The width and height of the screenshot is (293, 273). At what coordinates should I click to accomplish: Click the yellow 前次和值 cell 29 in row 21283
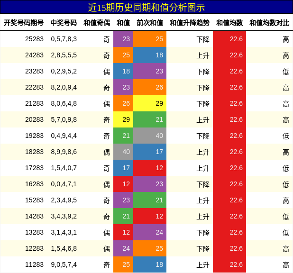[150, 103]
